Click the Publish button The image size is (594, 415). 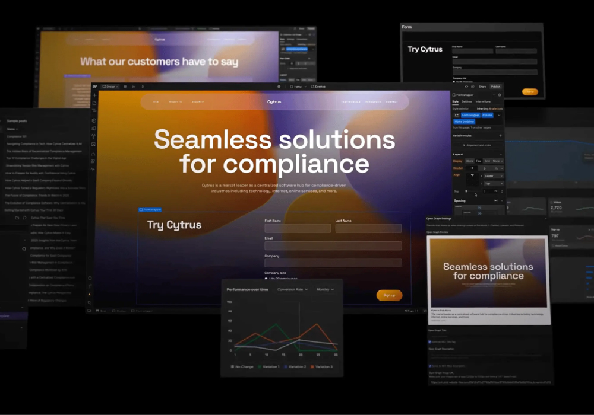(495, 87)
